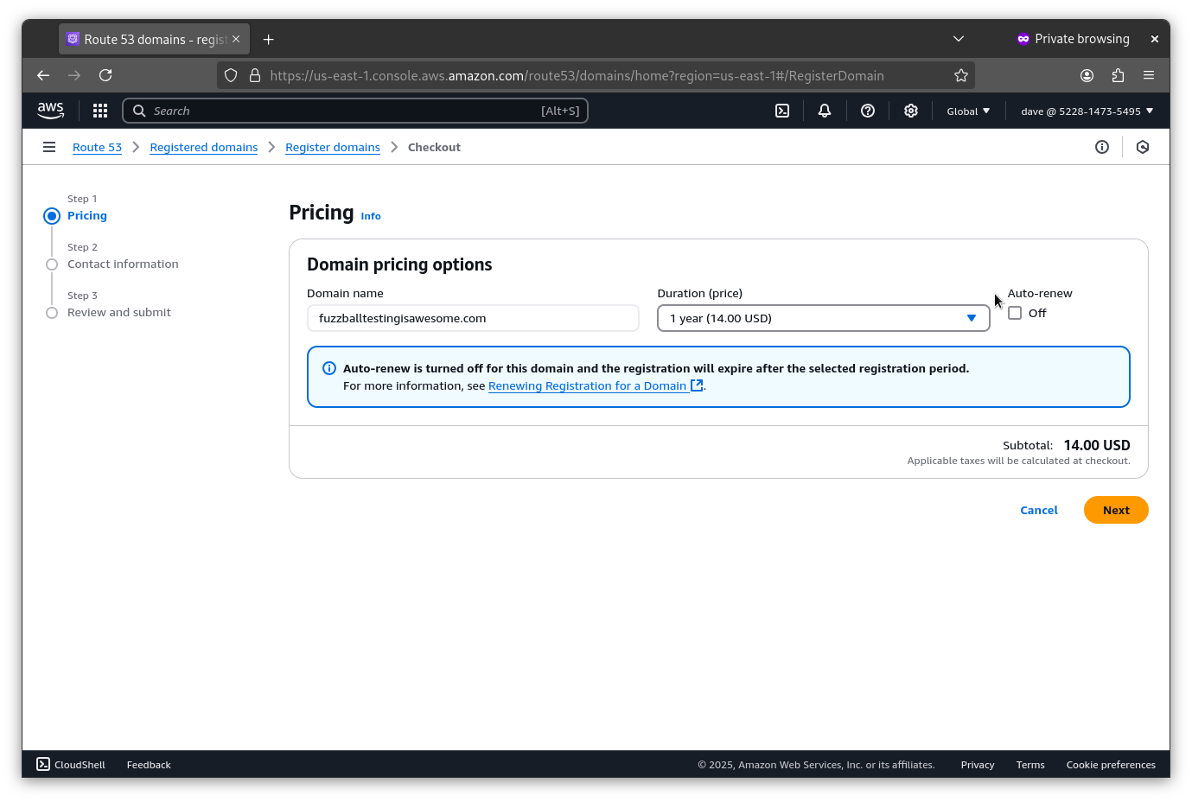Open the Duration (price) dropdown

(823, 318)
